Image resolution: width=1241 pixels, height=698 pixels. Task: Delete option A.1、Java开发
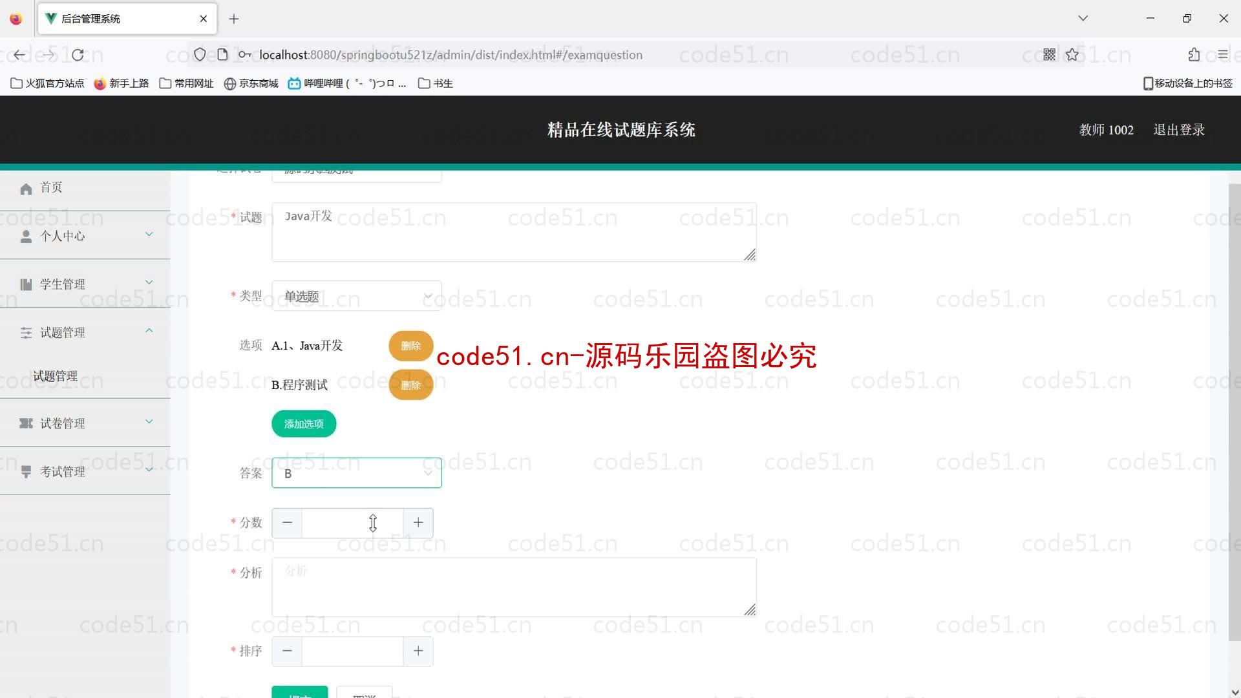point(410,346)
